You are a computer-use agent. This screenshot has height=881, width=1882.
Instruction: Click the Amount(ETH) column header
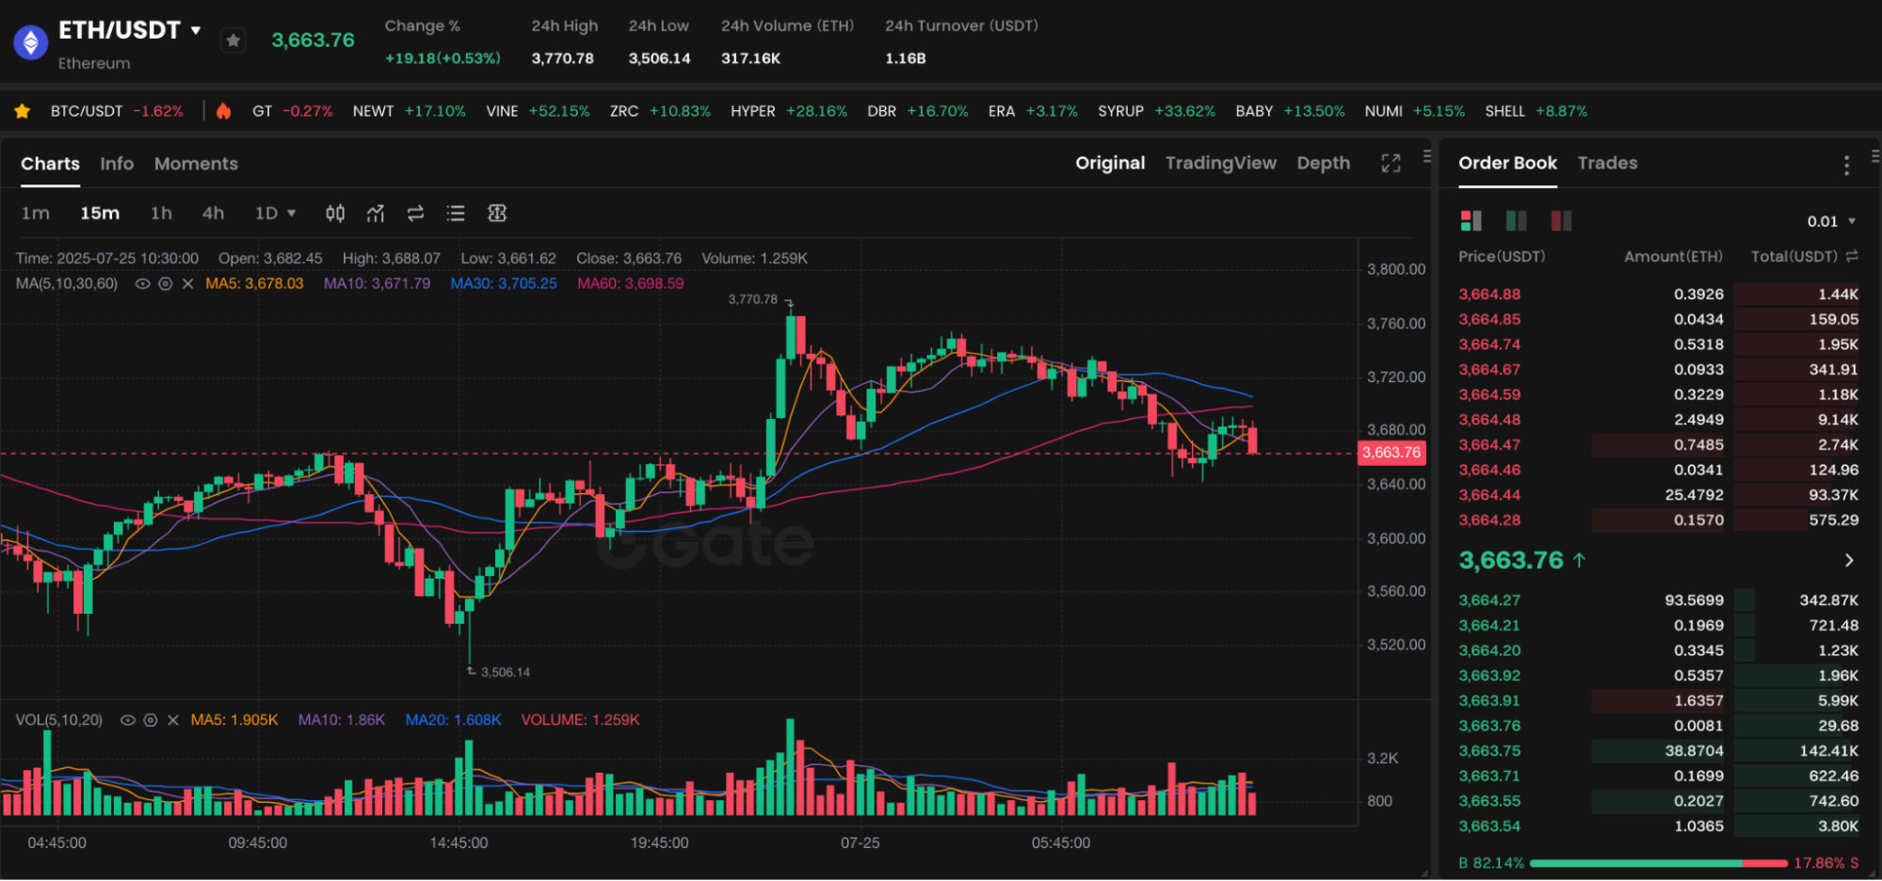click(x=1673, y=256)
